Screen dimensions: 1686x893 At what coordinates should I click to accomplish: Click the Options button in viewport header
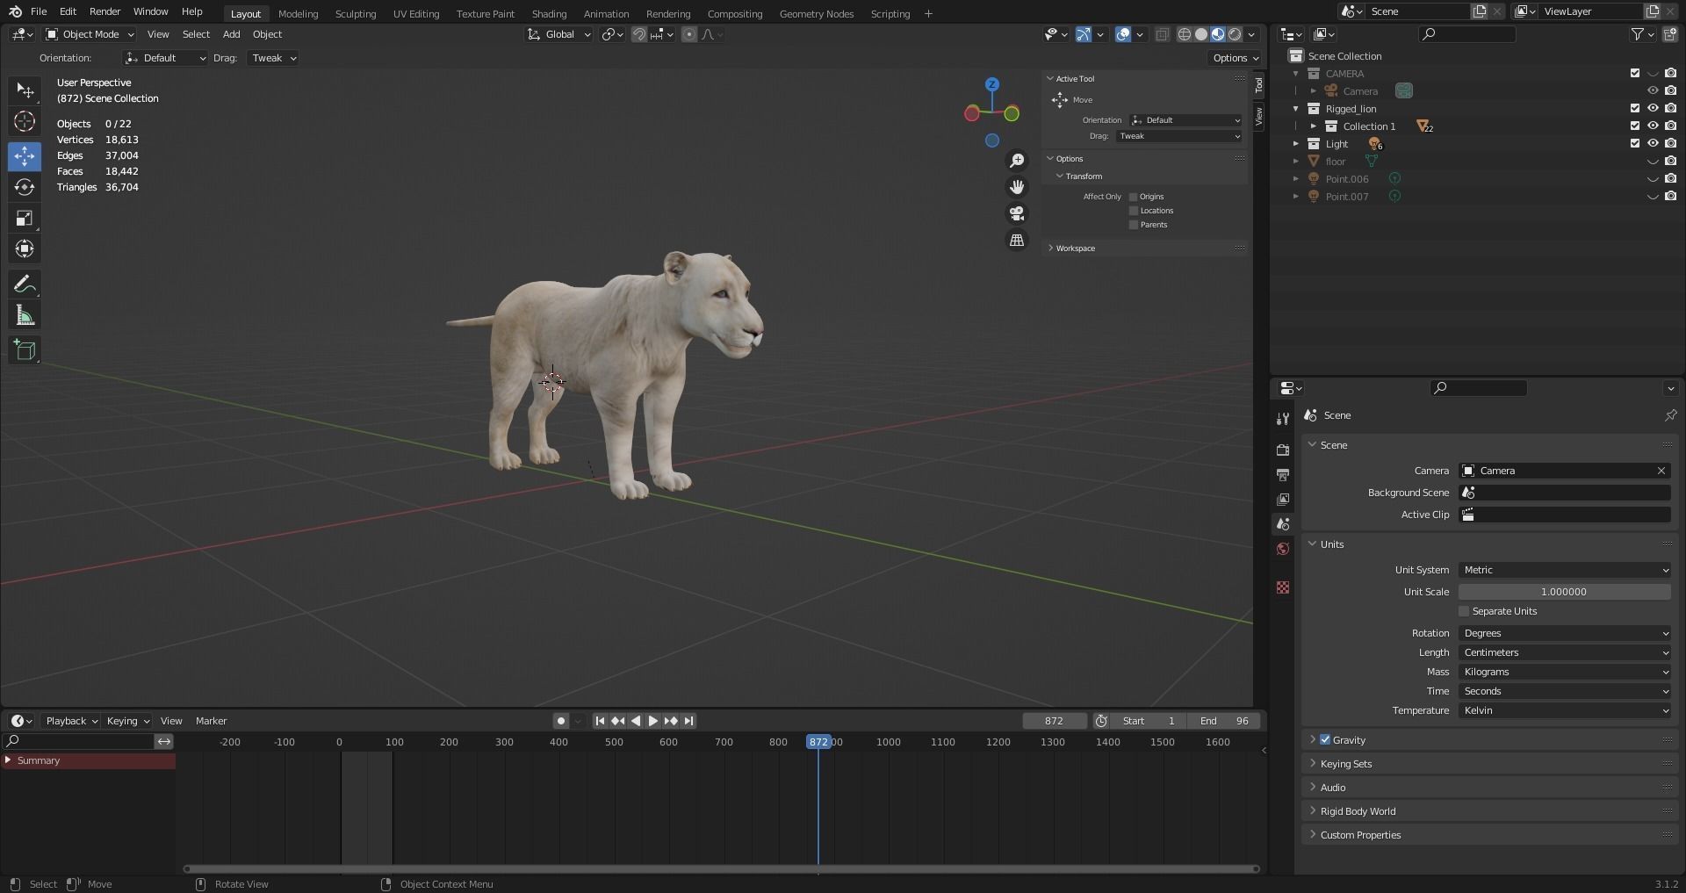(x=1235, y=58)
